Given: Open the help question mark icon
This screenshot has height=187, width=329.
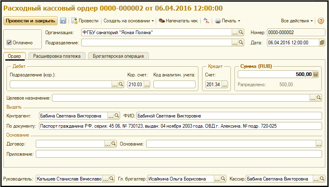Looking at the screenshot, I should (x=320, y=21).
